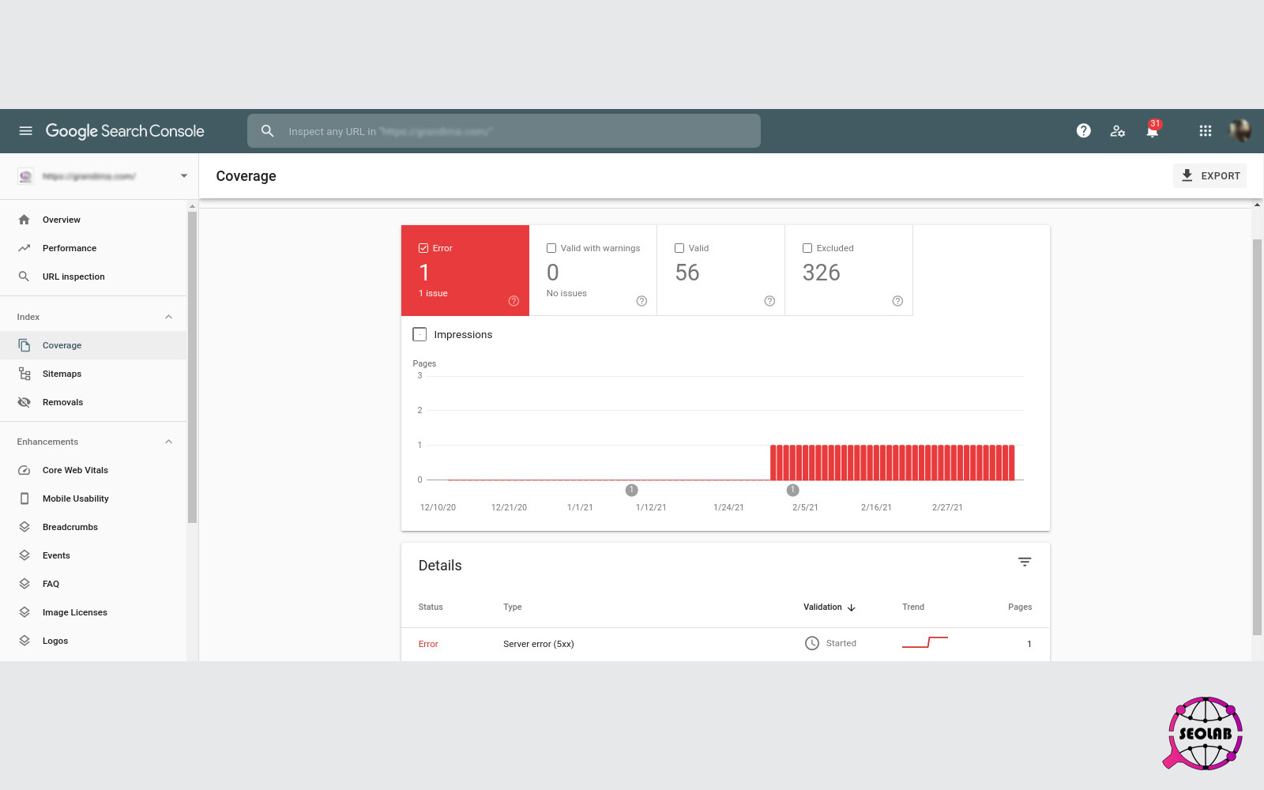Check the Excluded checkbox

pyautogui.click(x=807, y=248)
